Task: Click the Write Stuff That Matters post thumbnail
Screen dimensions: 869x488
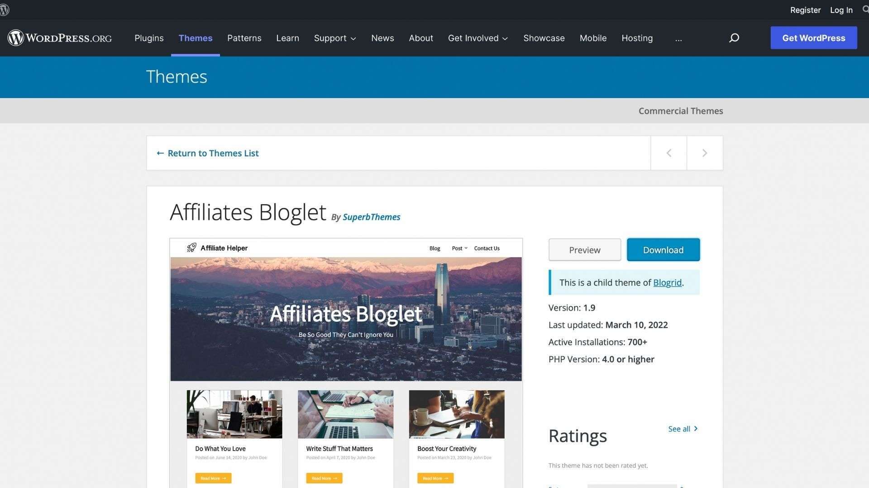Action: [345, 414]
